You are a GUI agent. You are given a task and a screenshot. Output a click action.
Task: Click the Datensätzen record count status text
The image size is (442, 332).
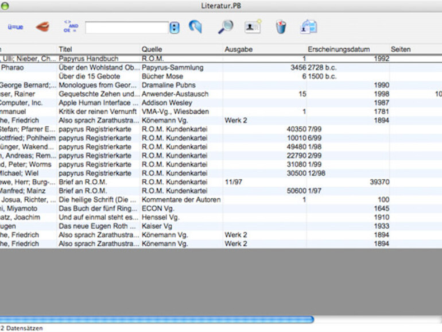click(x=22, y=328)
